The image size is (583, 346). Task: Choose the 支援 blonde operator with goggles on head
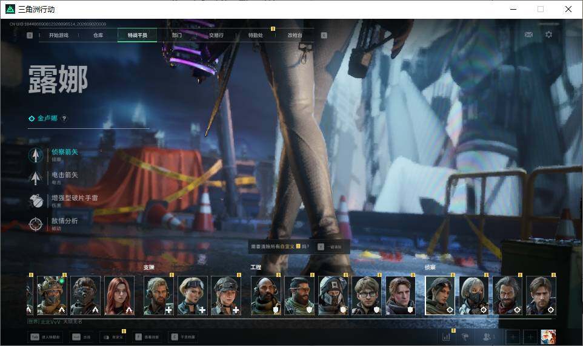pos(192,296)
